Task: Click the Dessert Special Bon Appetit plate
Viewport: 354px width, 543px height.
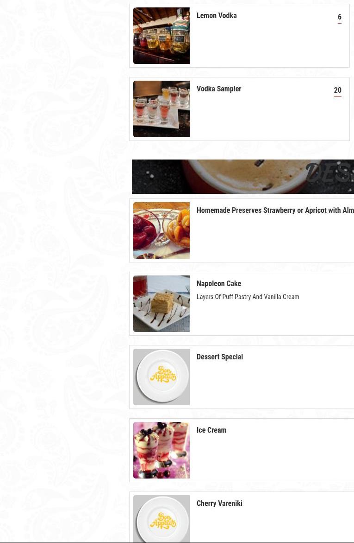Action: [161, 377]
